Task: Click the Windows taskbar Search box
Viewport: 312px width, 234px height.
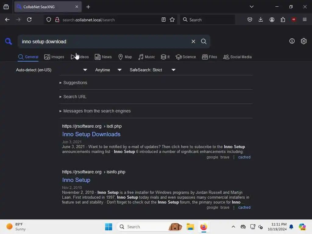Action: pos(150,227)
